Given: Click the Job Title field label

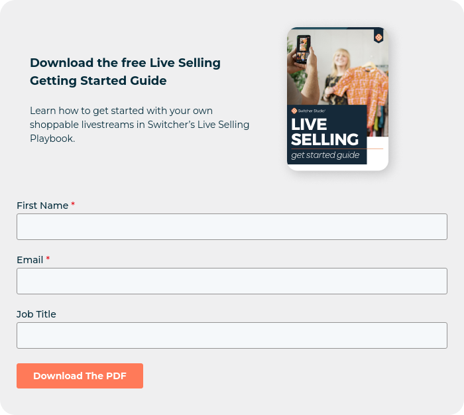Looking at the screenshot, I should point(36,314).
